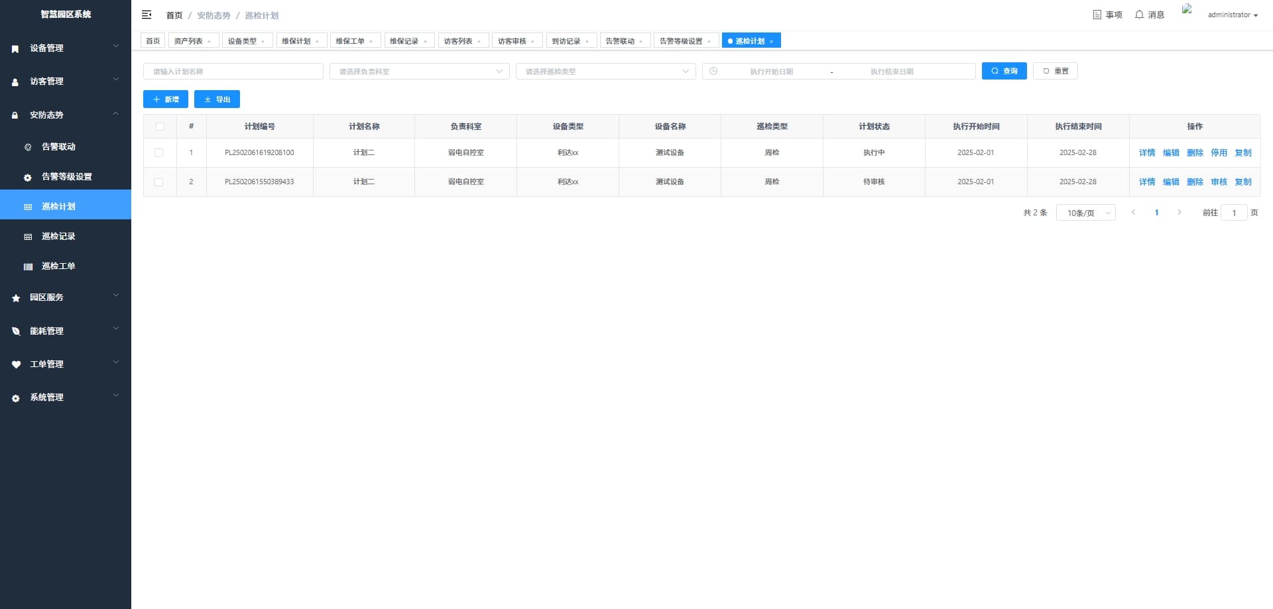Click the 园区服务 star icon
The width and height of the screenshot is (1273, 609).
click(x=16, y=298)
